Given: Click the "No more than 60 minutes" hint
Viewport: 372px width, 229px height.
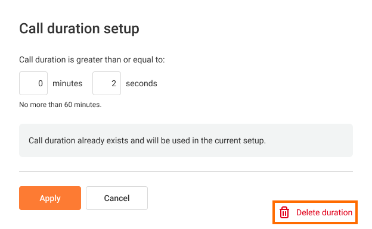Looking at the screenshot, I should click(x=60, y=105).
